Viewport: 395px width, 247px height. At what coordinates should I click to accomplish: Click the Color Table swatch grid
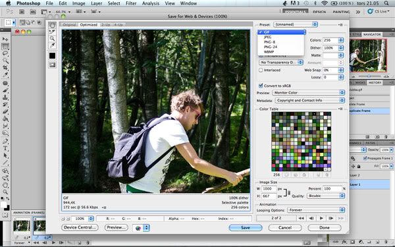click(302, 142)
